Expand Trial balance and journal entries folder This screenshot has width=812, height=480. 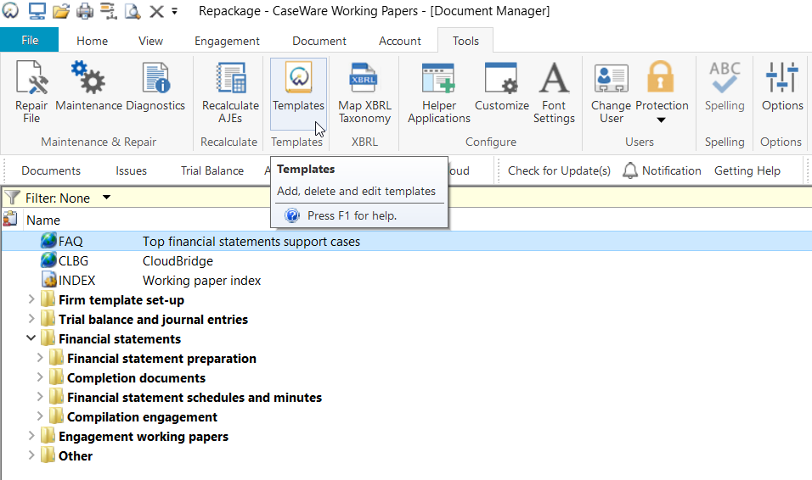[31, 319]
